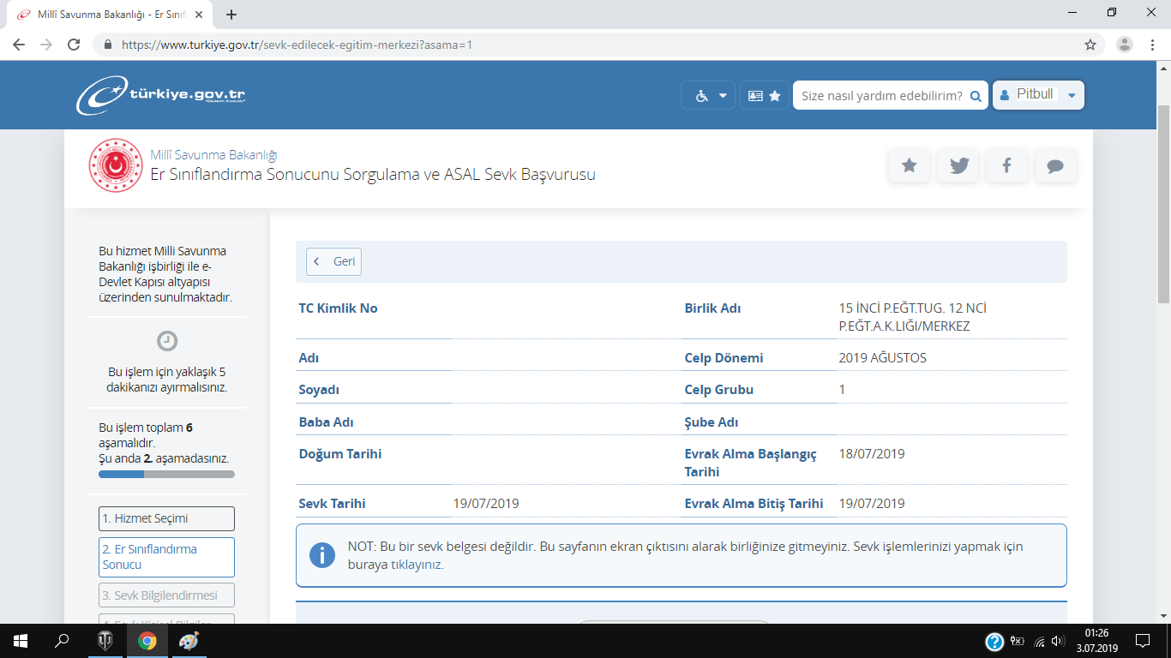Click the 'Celp Grubu' label
This screenshot has width=1171, height=658.
(x=718, y=390)
